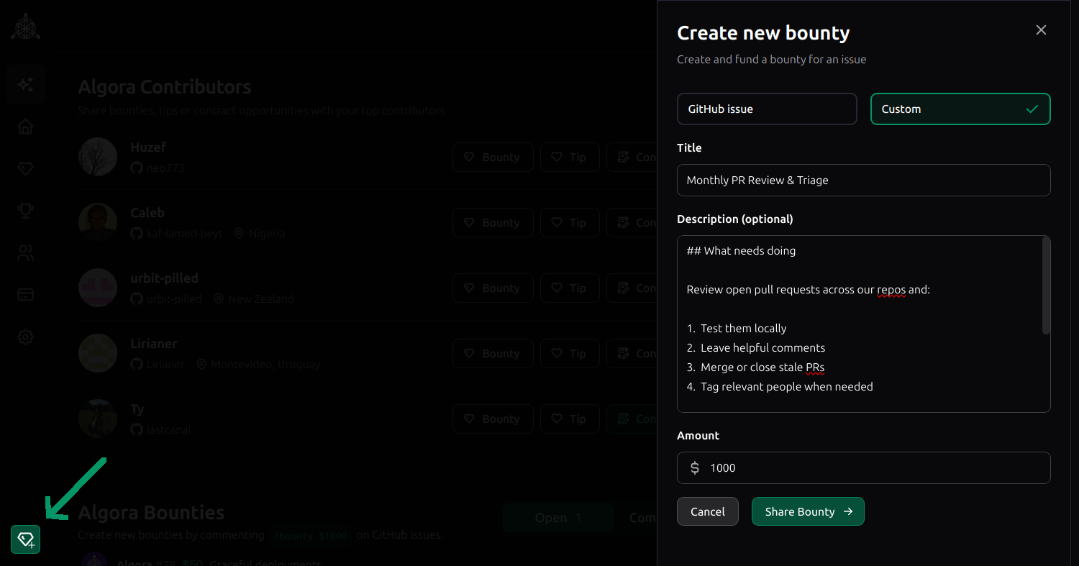The image size is (1079, 566).
Task: Click 'New Zealand' location text
Action: [x=261, y=299]
